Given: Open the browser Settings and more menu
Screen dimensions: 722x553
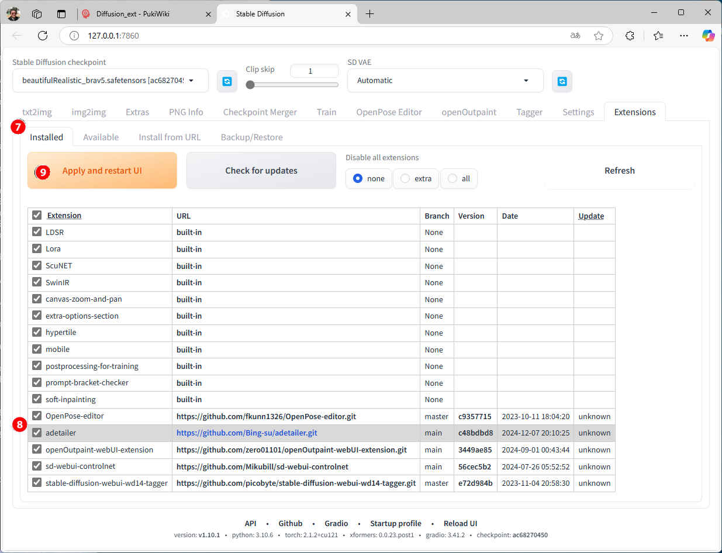Looking at the screenshot, I should tap(684, 36).
